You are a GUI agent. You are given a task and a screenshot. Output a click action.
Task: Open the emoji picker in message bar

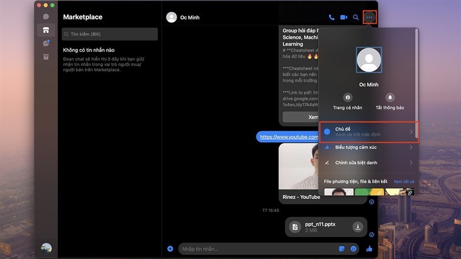tap(354, 249)
